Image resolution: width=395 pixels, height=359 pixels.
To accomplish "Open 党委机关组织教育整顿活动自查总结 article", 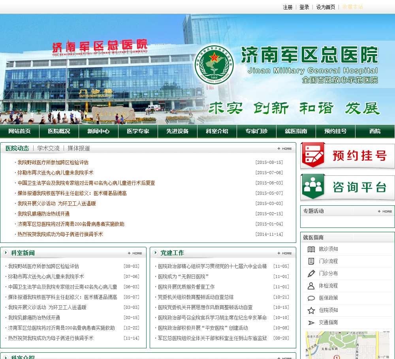I will tap(196, 297).
